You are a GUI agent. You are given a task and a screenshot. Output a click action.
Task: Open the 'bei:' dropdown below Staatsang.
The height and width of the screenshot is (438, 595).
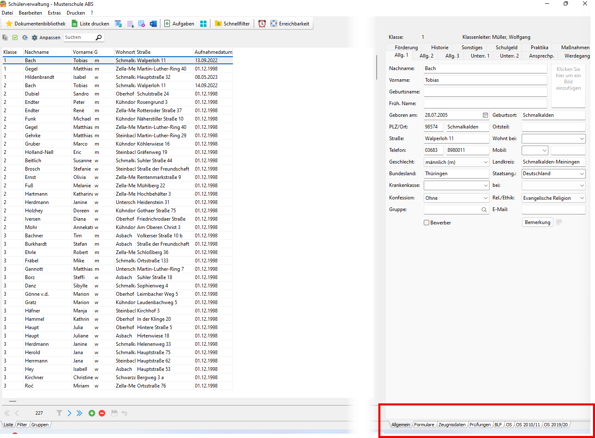click(582, 185)
